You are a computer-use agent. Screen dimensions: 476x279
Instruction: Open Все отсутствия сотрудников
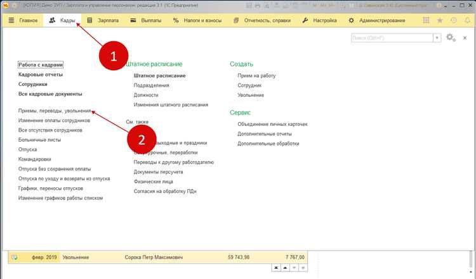click(x=50, y=130)
